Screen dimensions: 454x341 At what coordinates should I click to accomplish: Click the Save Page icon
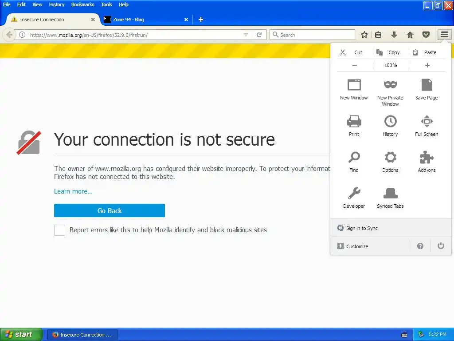427,85
